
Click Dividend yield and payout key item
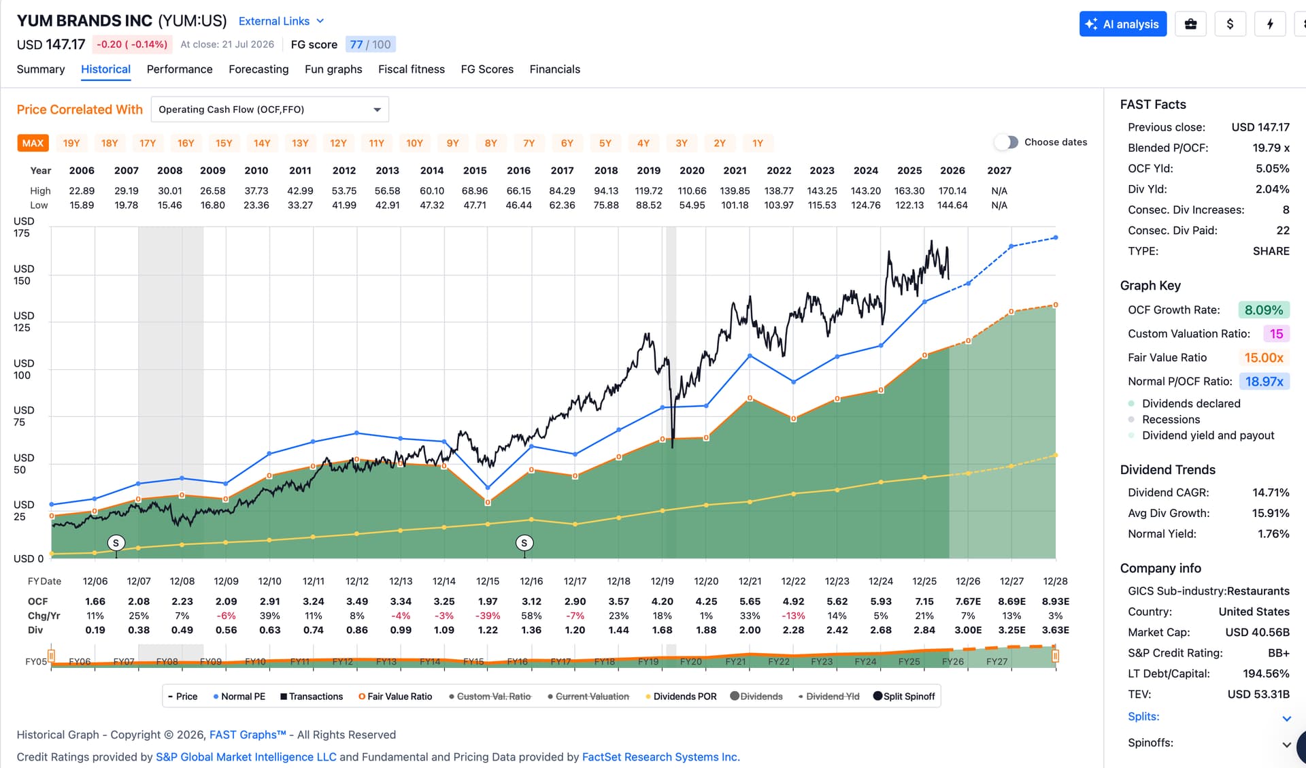pos(1201,435)
